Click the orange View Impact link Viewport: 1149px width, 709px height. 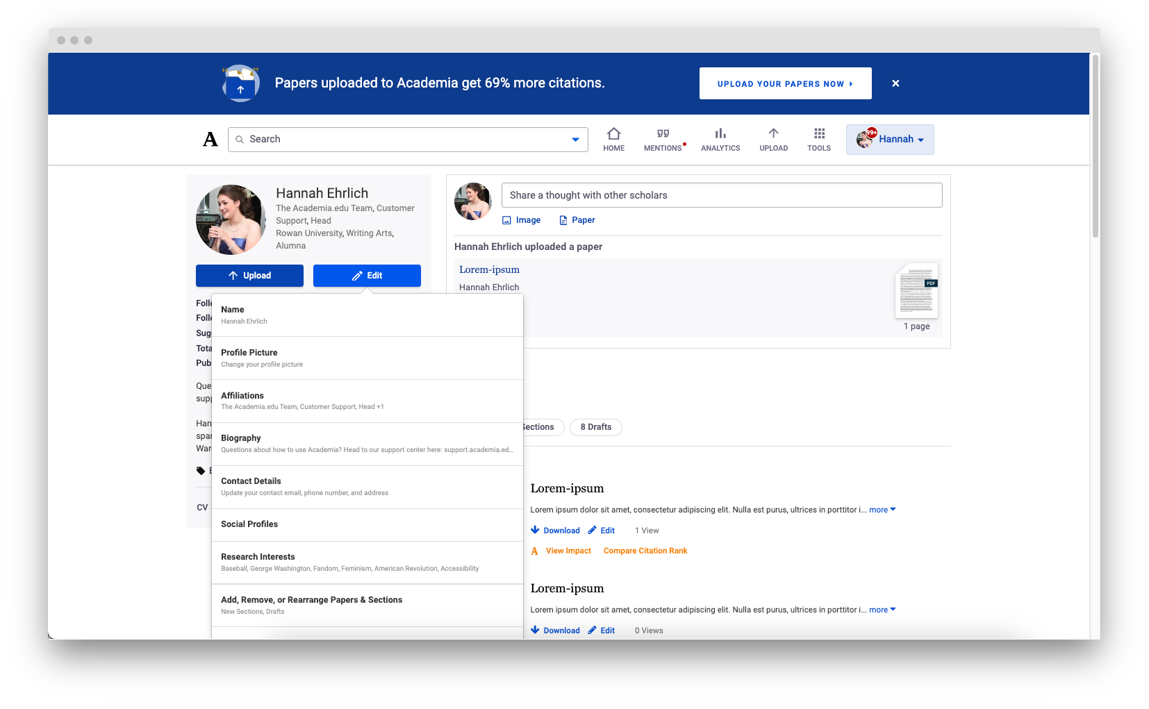point(568,551)
